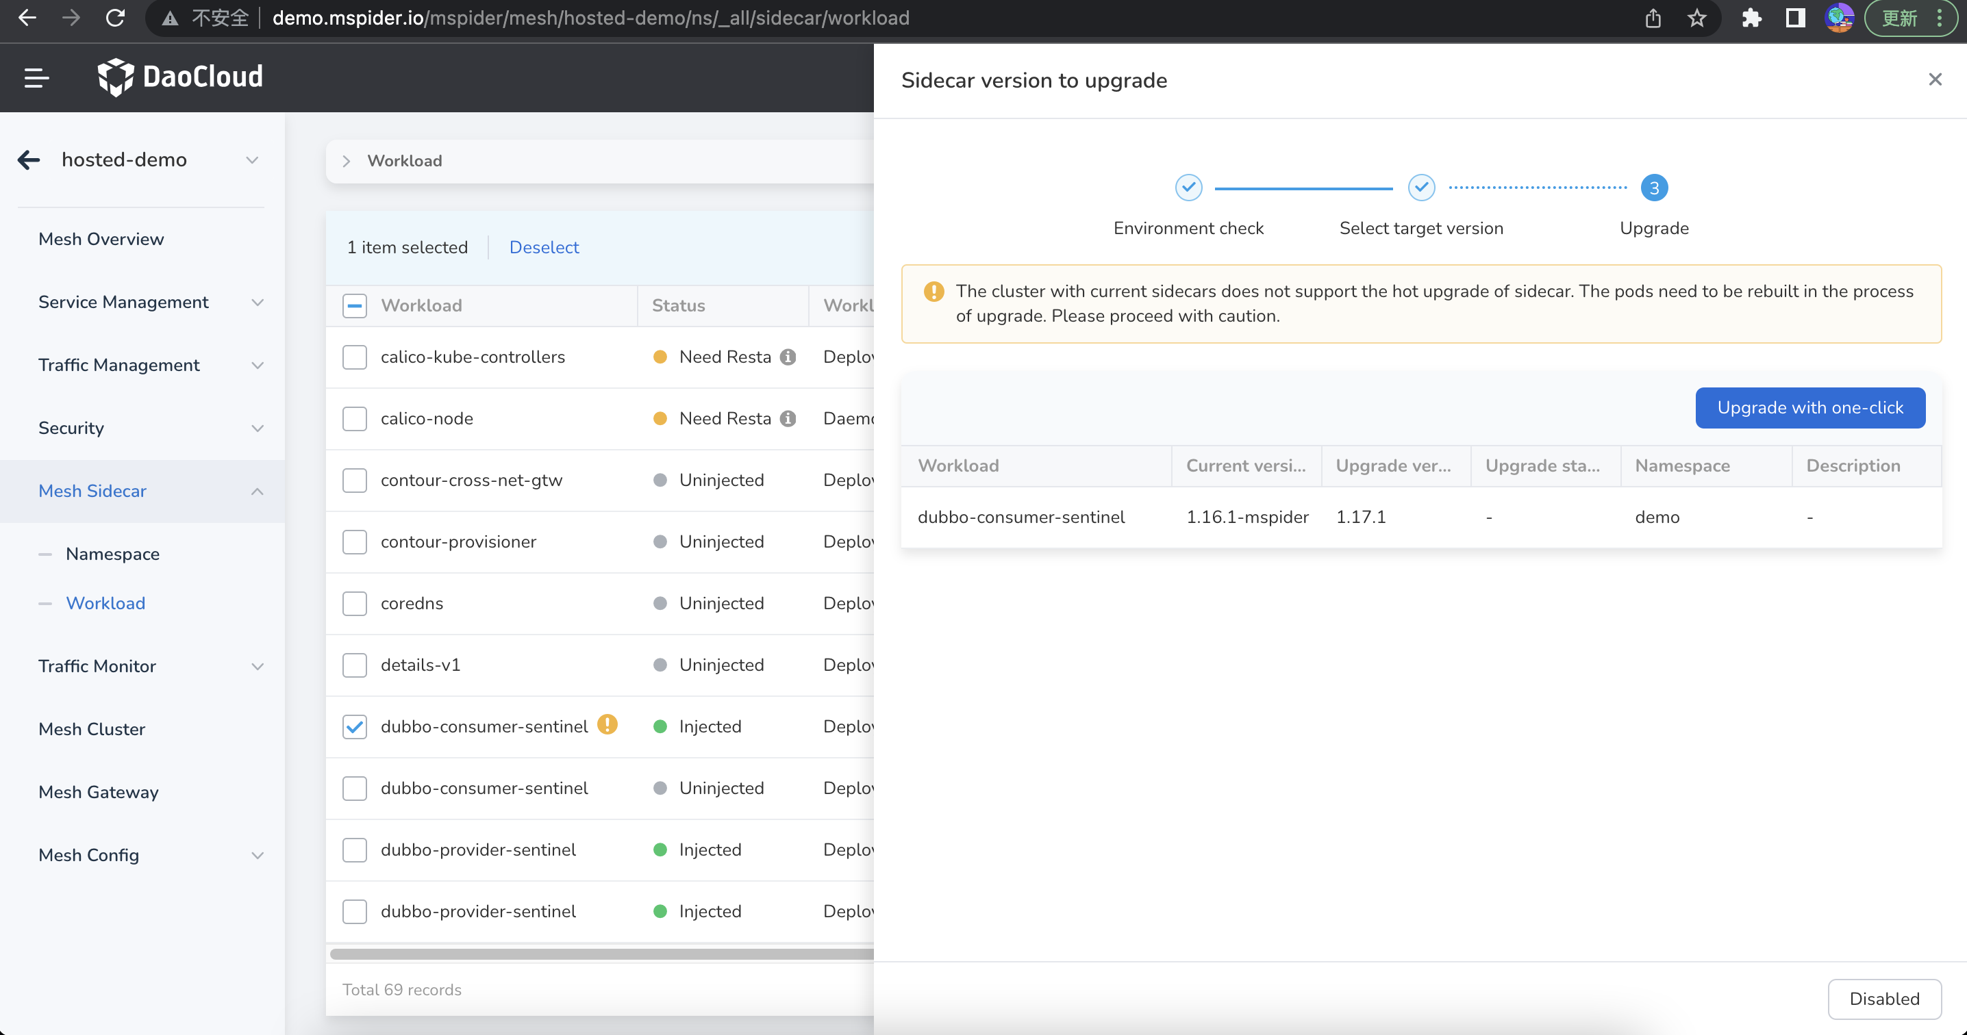Click the horizontal scrollbar of workload table

pyautogui.click(x=601, y=954)
